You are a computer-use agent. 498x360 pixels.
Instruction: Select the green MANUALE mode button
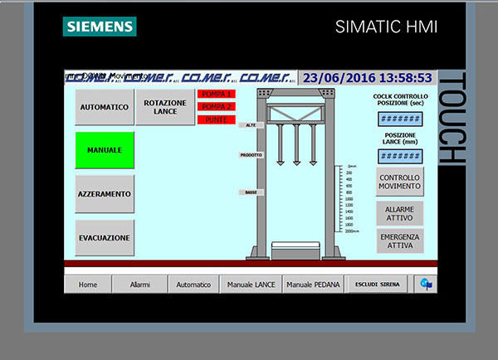tap(105, 150)
